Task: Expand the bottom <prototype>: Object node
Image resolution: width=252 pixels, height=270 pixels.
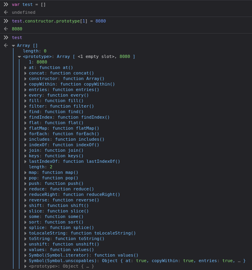Action: 25,266
